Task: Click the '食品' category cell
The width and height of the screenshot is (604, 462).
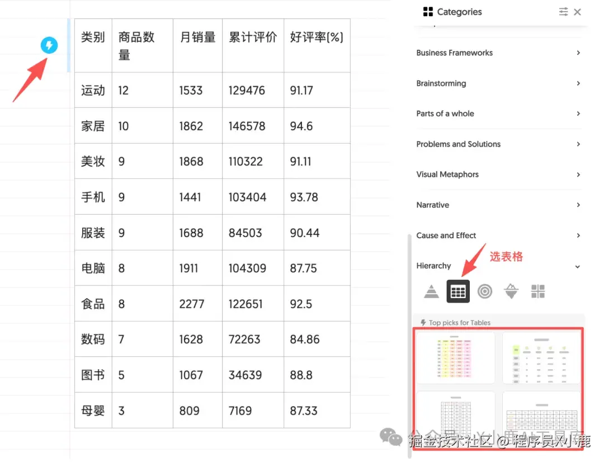Action: (93, 304)
